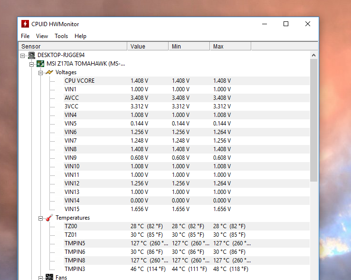The width and height of the screenshot is (351, 280).
Task: Close the HWMonitor window
Action: tap(308, 24)
